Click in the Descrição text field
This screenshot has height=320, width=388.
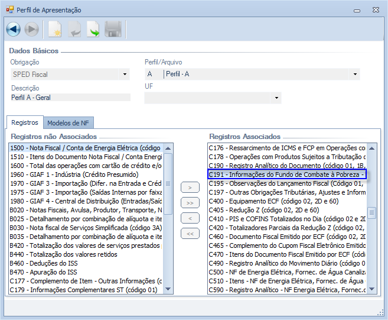70,98
